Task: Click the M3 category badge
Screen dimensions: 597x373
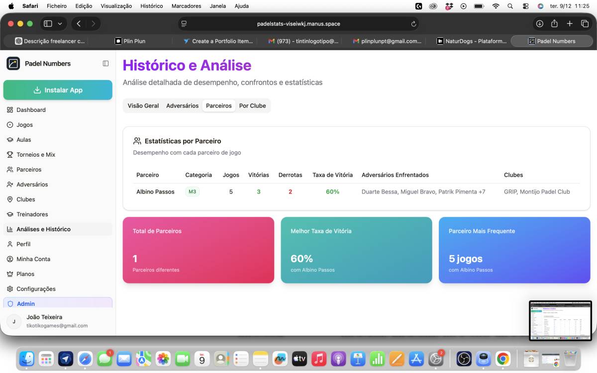Action: click(192, 192)
